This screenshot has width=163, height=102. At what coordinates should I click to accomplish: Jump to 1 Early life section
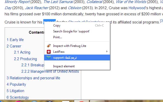pyautogui.click(x=15, y=40)
